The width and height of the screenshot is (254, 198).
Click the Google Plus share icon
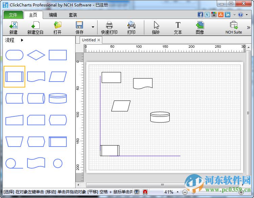(214, 15)
